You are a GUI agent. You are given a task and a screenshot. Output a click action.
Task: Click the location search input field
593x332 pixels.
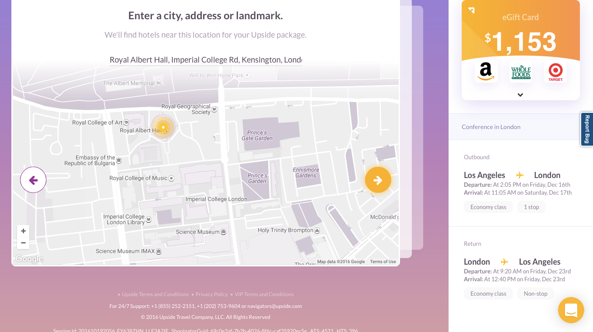[x=206, y=60]
